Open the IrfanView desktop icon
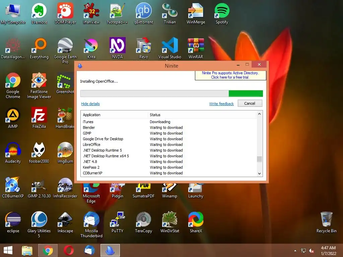 [91, 13]
